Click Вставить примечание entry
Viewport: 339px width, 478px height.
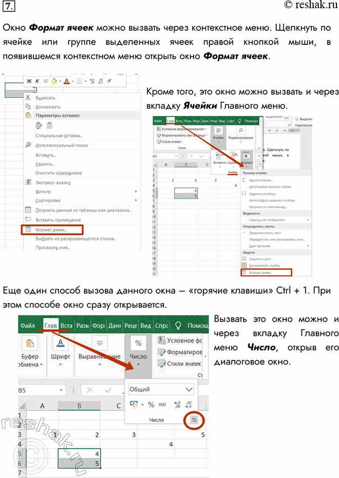click(58, 220)
